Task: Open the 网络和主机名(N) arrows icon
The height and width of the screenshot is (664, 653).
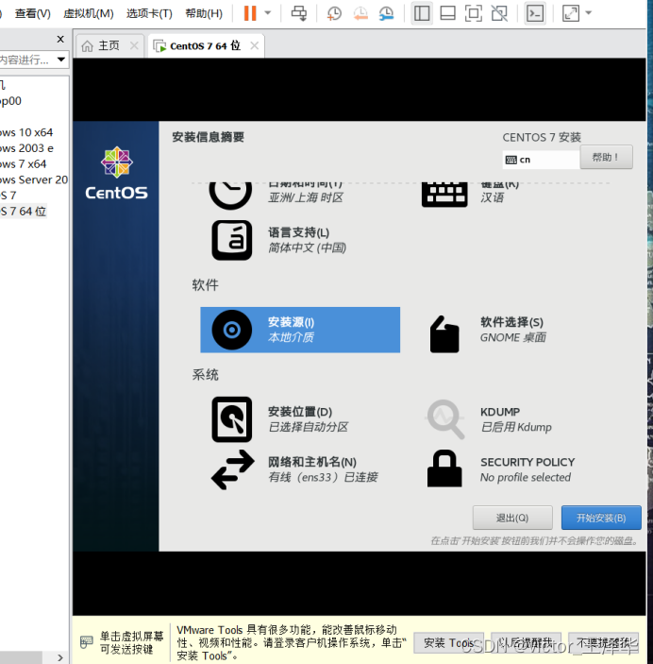Action: coord(233,469)
